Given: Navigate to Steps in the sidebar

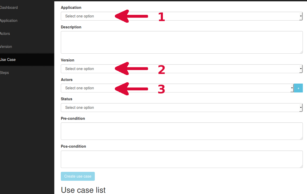Looking at the screenshot, I should 4,73.
